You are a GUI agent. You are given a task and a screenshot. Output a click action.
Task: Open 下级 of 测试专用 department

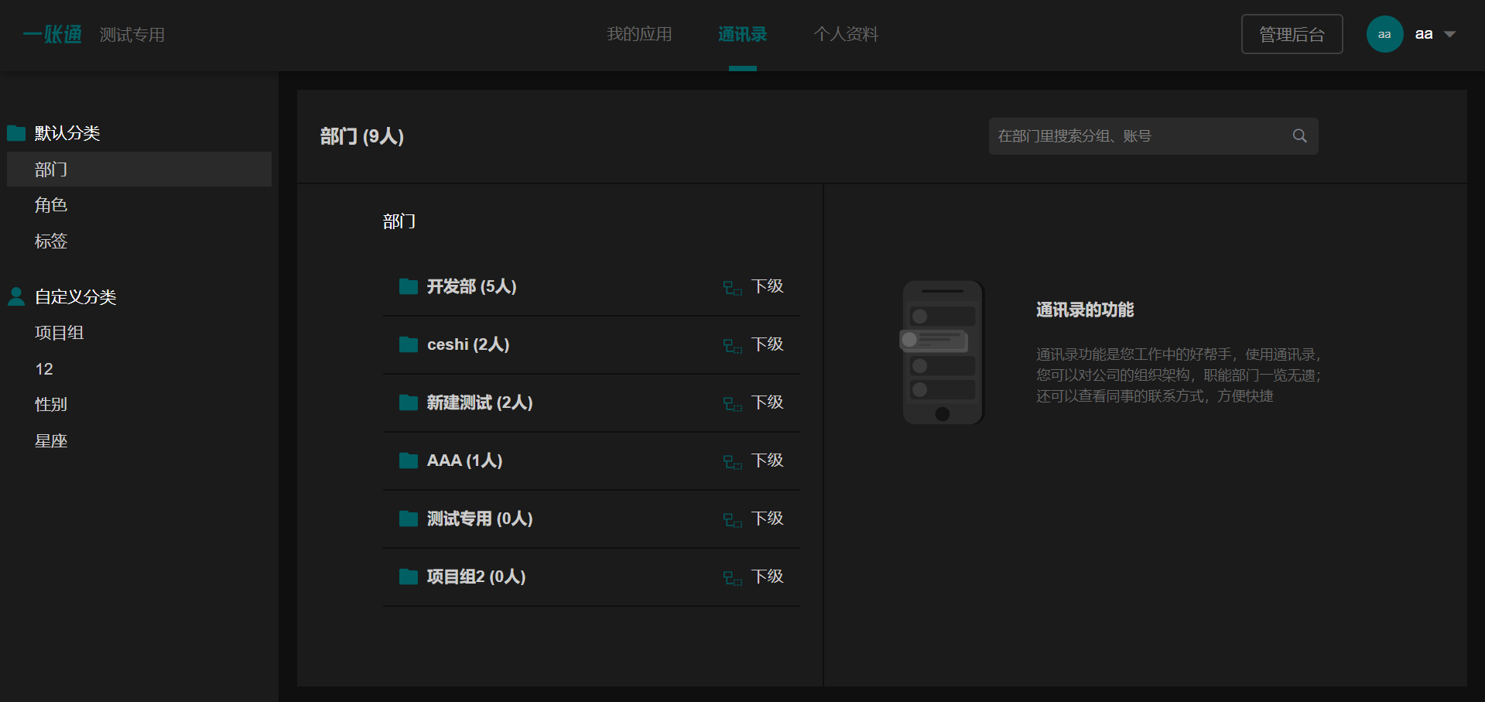[767, 519]
